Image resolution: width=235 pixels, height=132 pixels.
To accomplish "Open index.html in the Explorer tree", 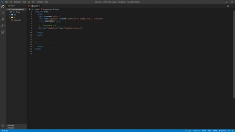I will pos(17,20).
